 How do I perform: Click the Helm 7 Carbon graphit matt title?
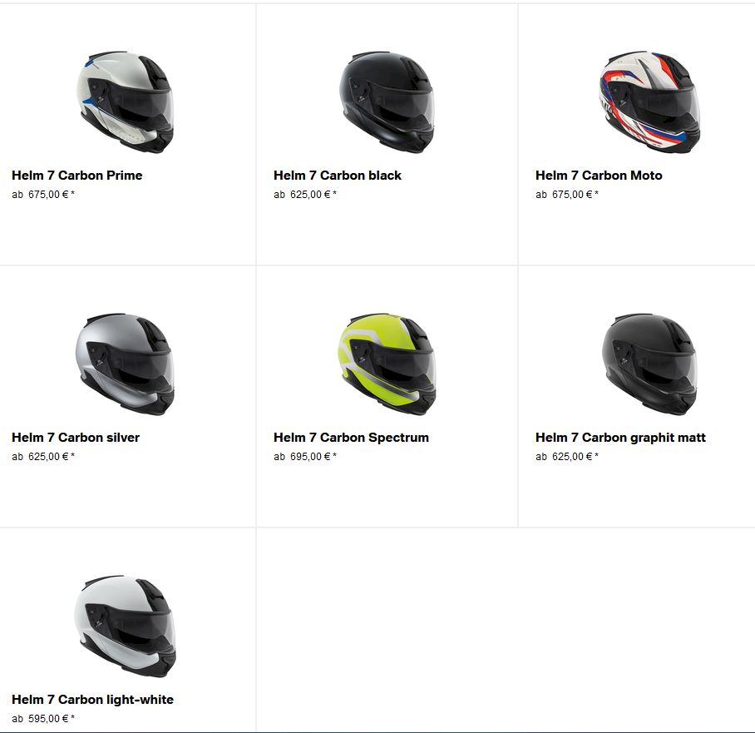(620, 438)
